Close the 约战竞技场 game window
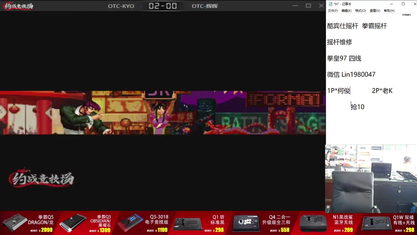This screenshot has width=417, height=235. click(321, 6)
